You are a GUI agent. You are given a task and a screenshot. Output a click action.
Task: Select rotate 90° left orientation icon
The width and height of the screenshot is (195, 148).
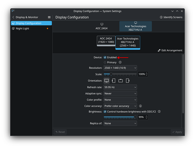click(114, 81)
